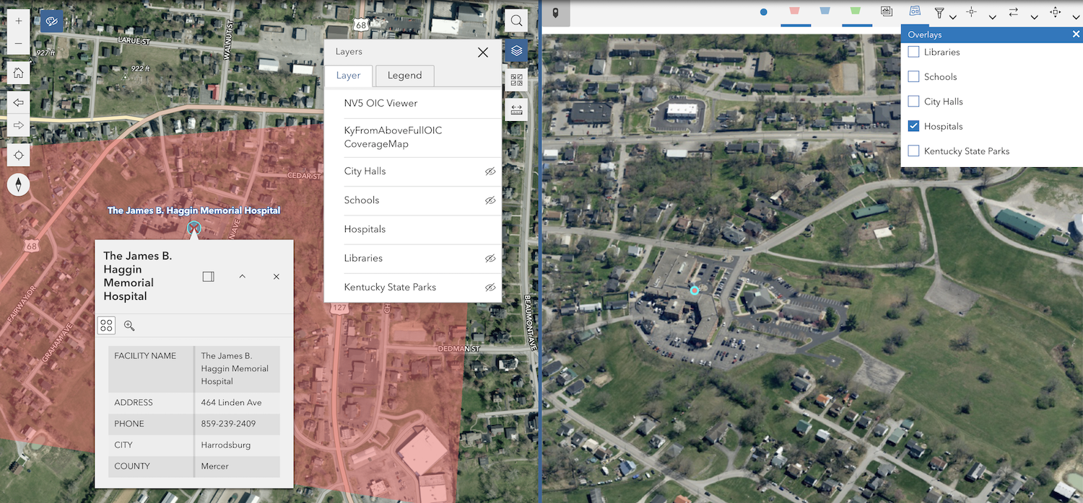
Task: Enable the Libraries overlay checkbox
Action: [913, 52]
